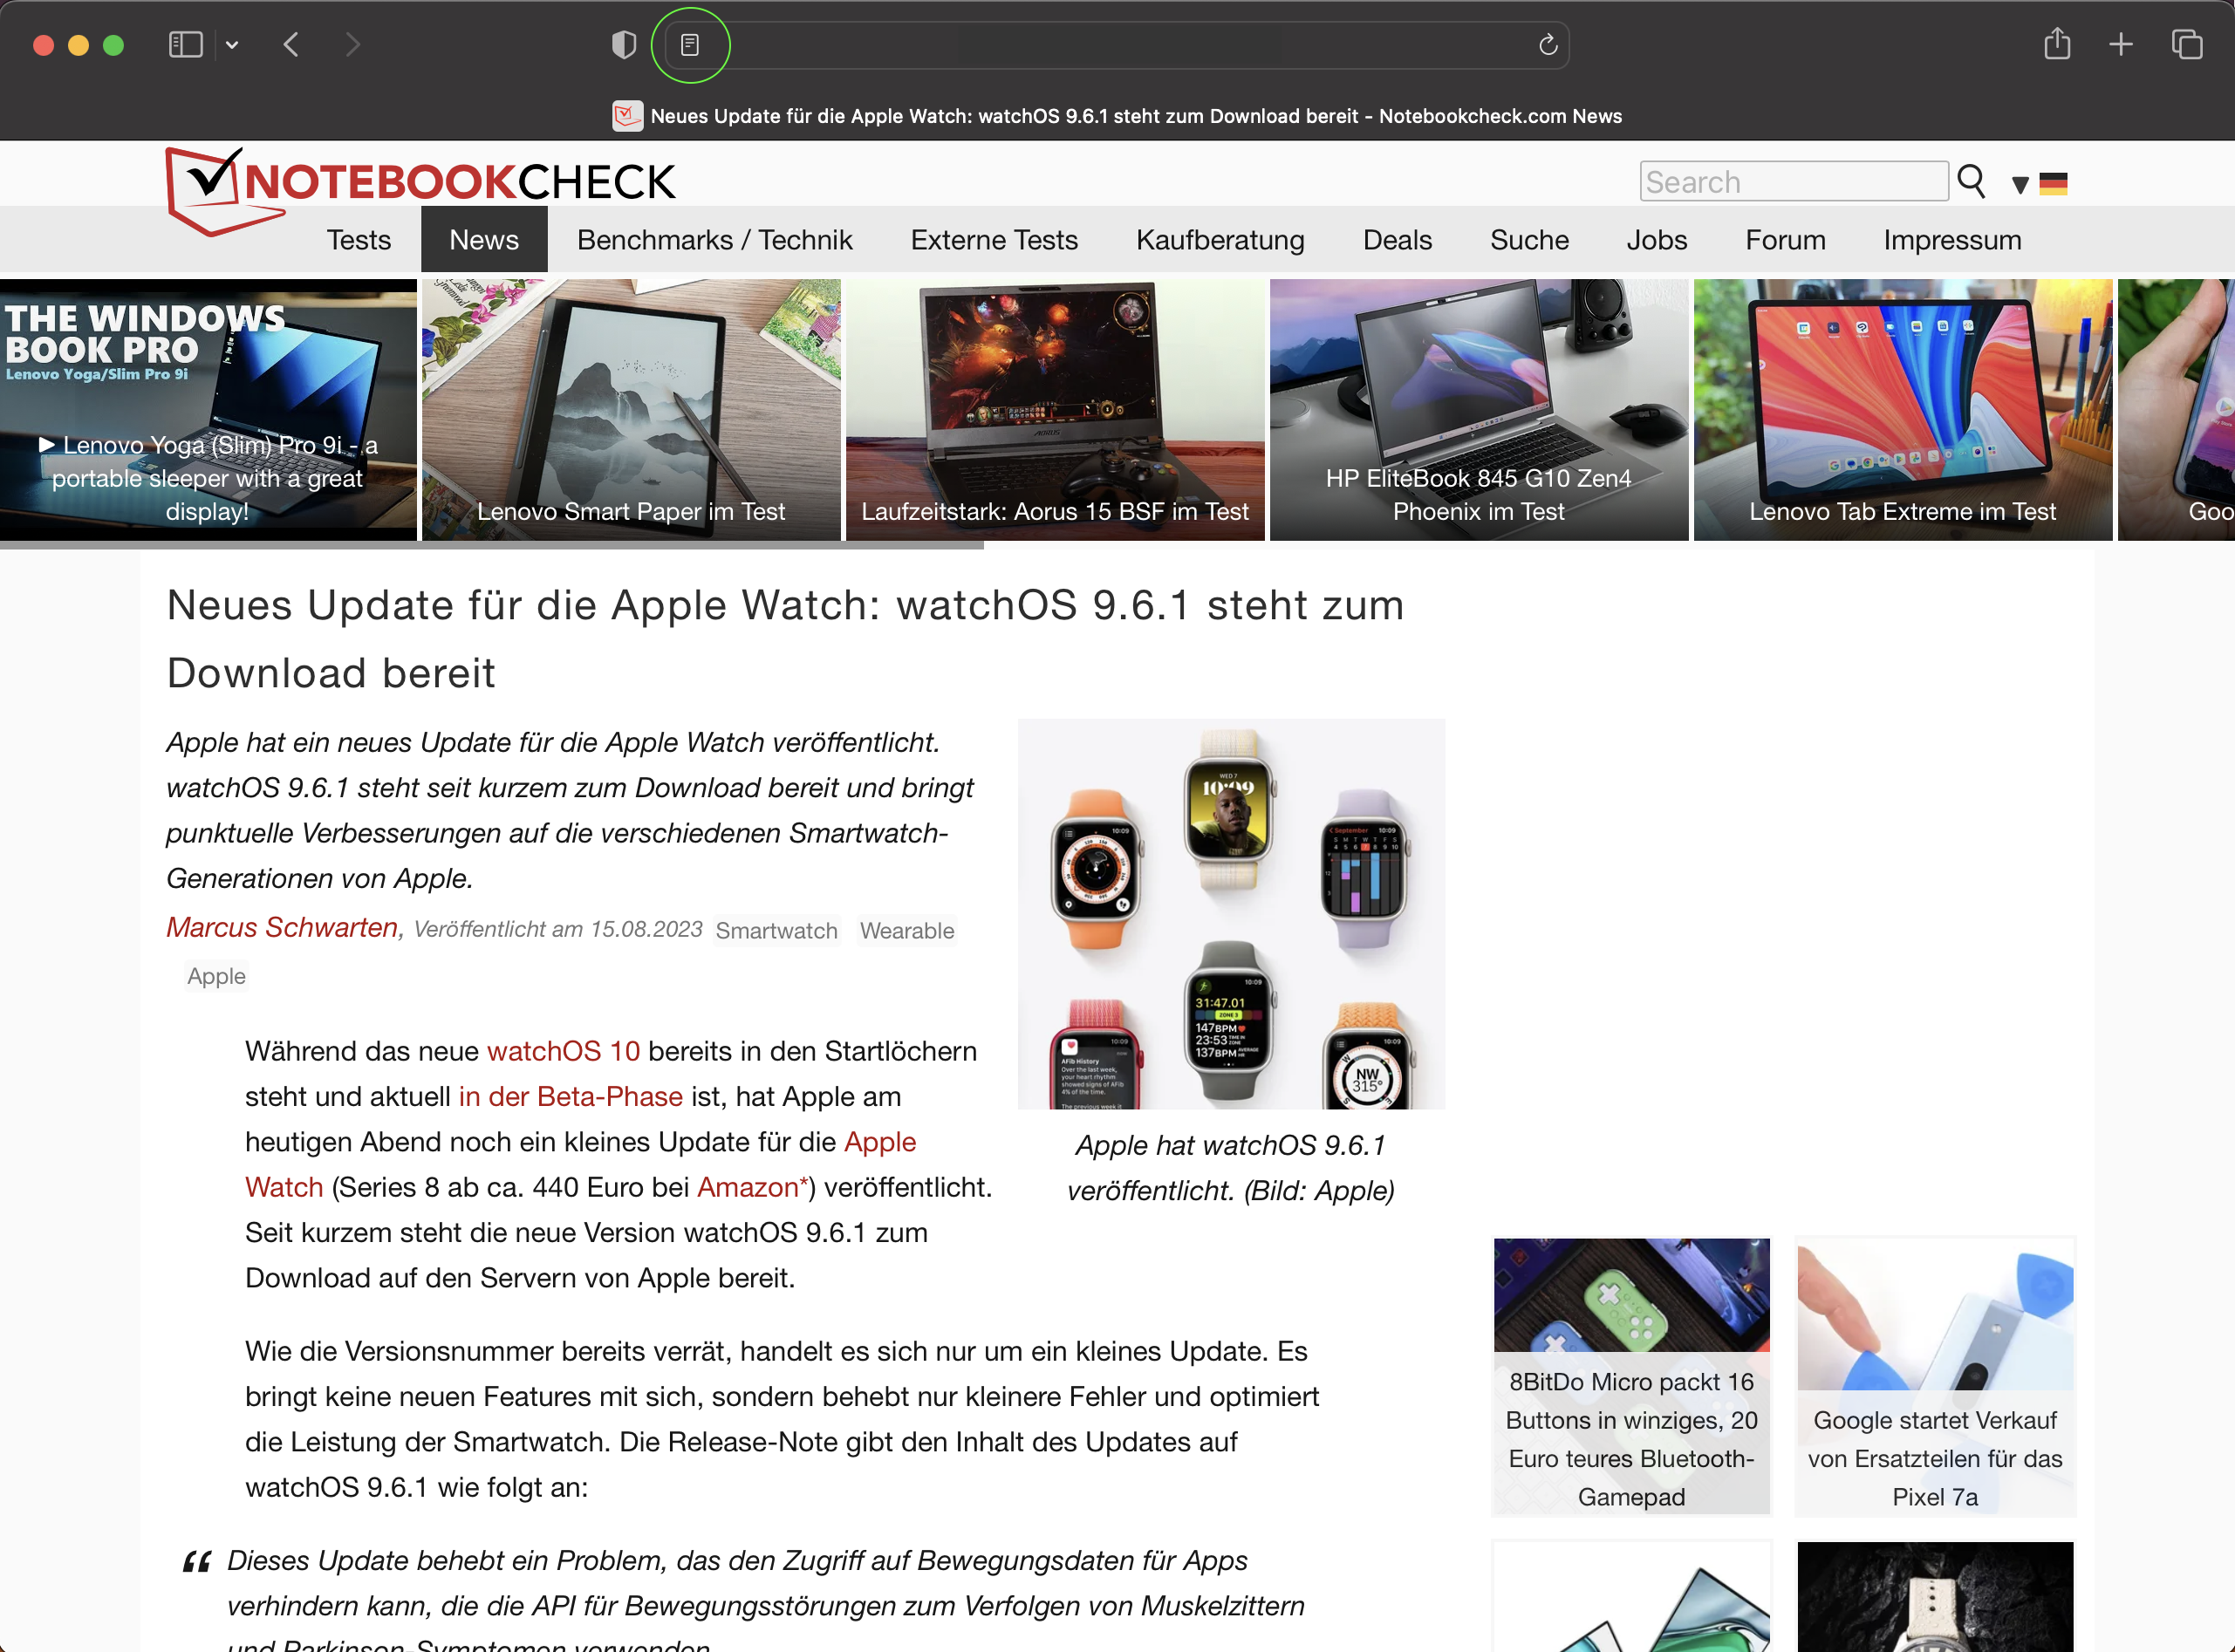
Task: Open a new tab with plus icon
Action: 2120,45
